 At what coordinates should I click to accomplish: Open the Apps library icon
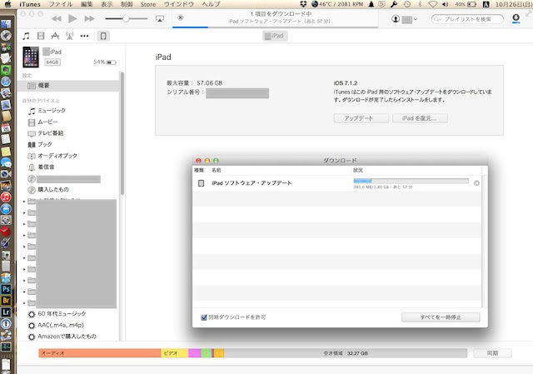tap(55, 36)
